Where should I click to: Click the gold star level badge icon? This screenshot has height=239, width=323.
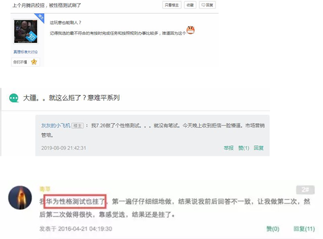tap(34, 62)
